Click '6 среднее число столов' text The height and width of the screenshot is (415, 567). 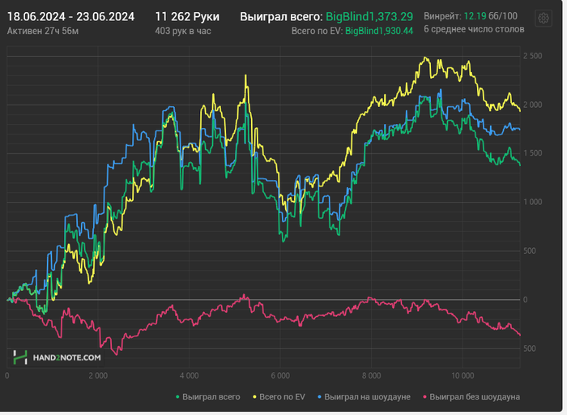(x=474, y=29)
